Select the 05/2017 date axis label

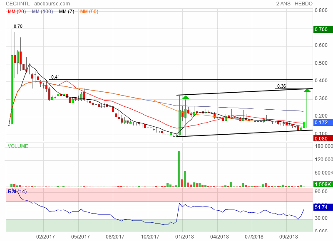[80, 236]
